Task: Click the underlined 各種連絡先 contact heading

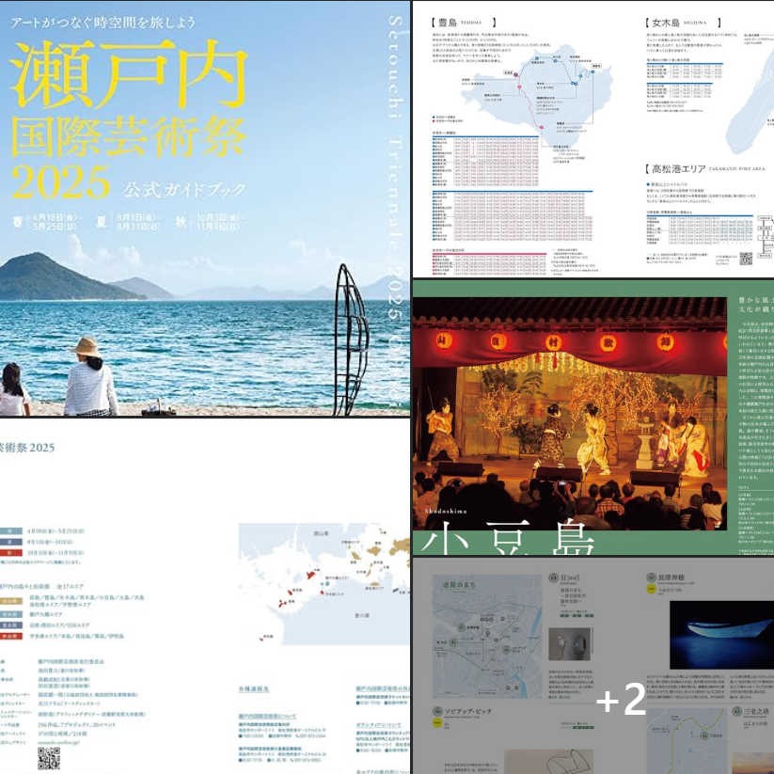Action: [x=256, y=689]
